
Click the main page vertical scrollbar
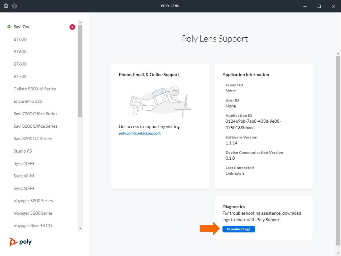tap(338, 147)
